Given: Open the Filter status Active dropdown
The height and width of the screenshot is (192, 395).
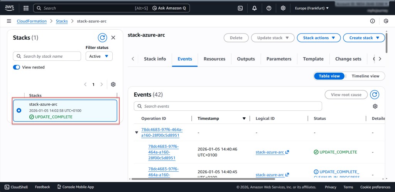Looking at the screenshot, I should point(99,56).
